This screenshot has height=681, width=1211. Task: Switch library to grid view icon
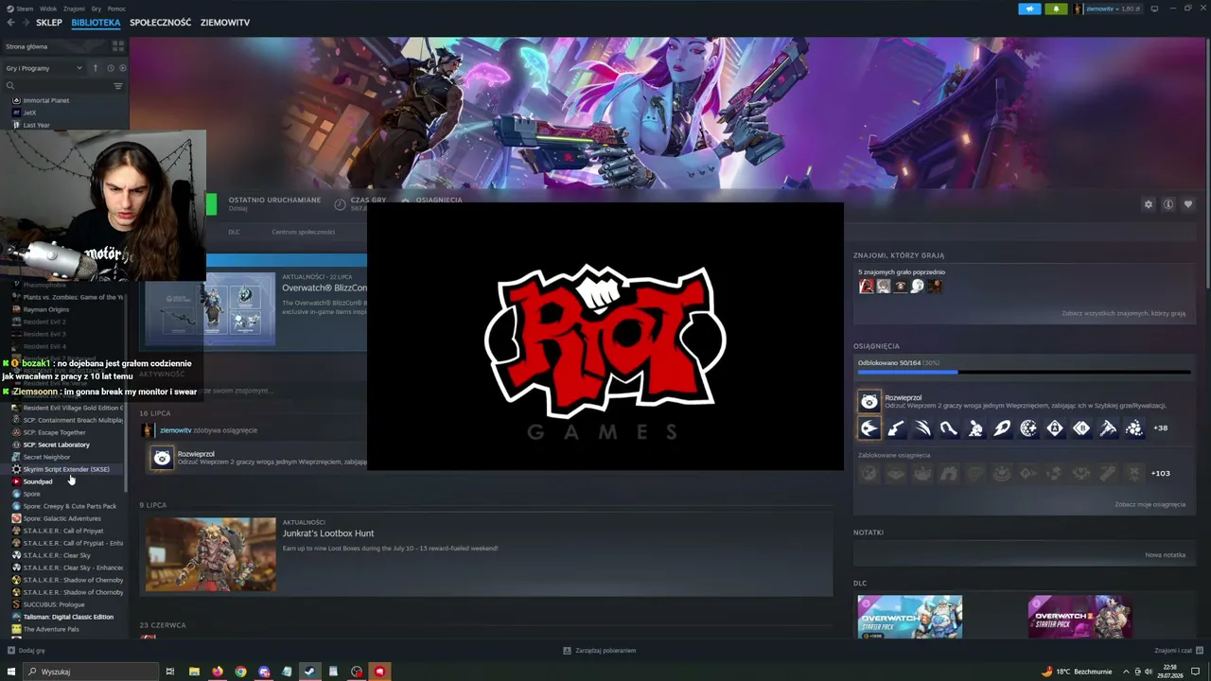click(118, 45)
